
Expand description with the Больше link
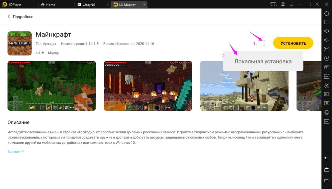pos(13,151)
